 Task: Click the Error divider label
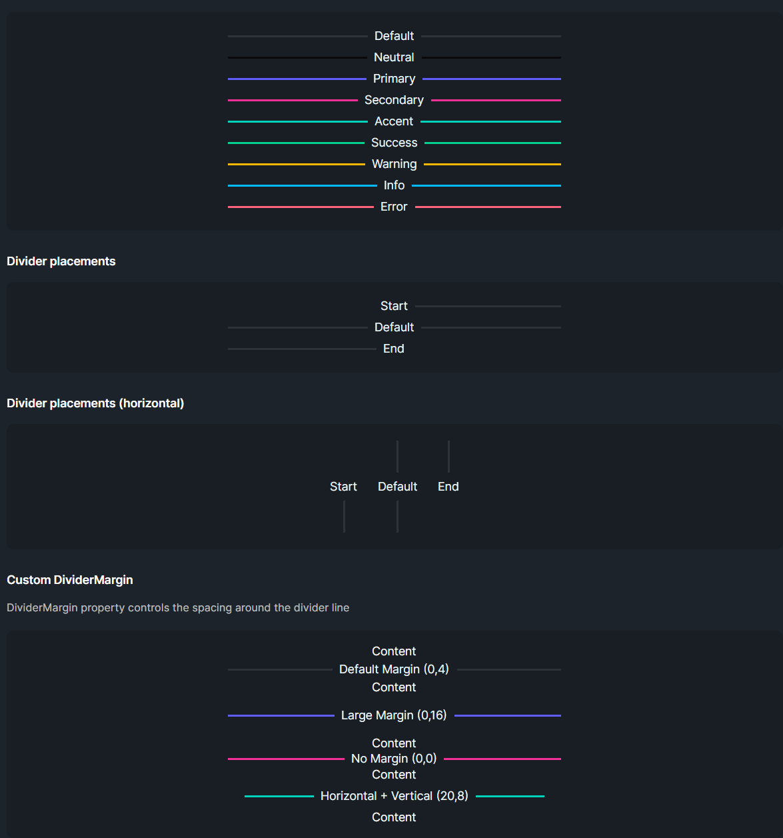pyautogui.click(x=394, y=207)
